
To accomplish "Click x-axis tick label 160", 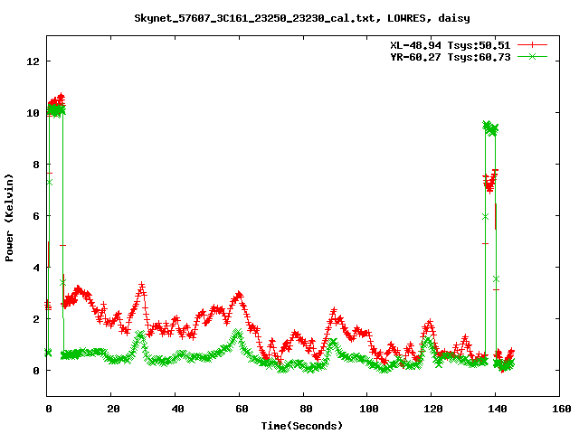I will point(561,409).
